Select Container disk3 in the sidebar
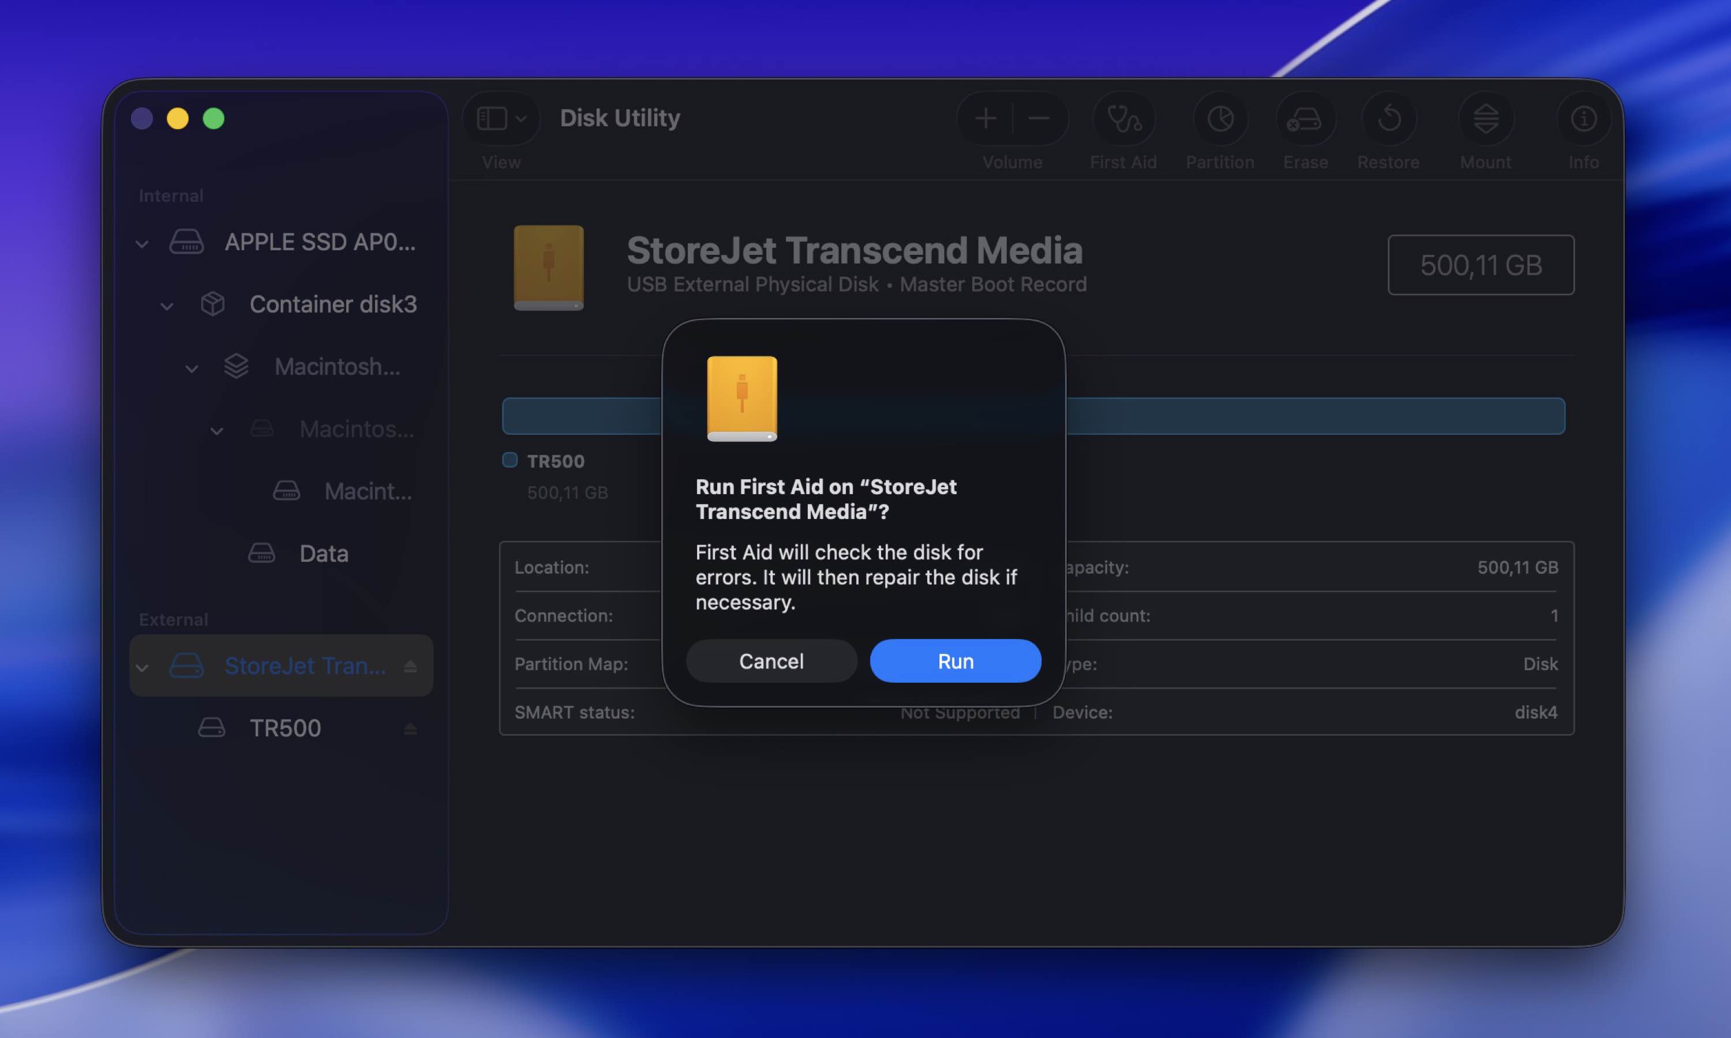Viewport: 1731px width, 1038px height. pyautogui.click(x=281, y=304)
